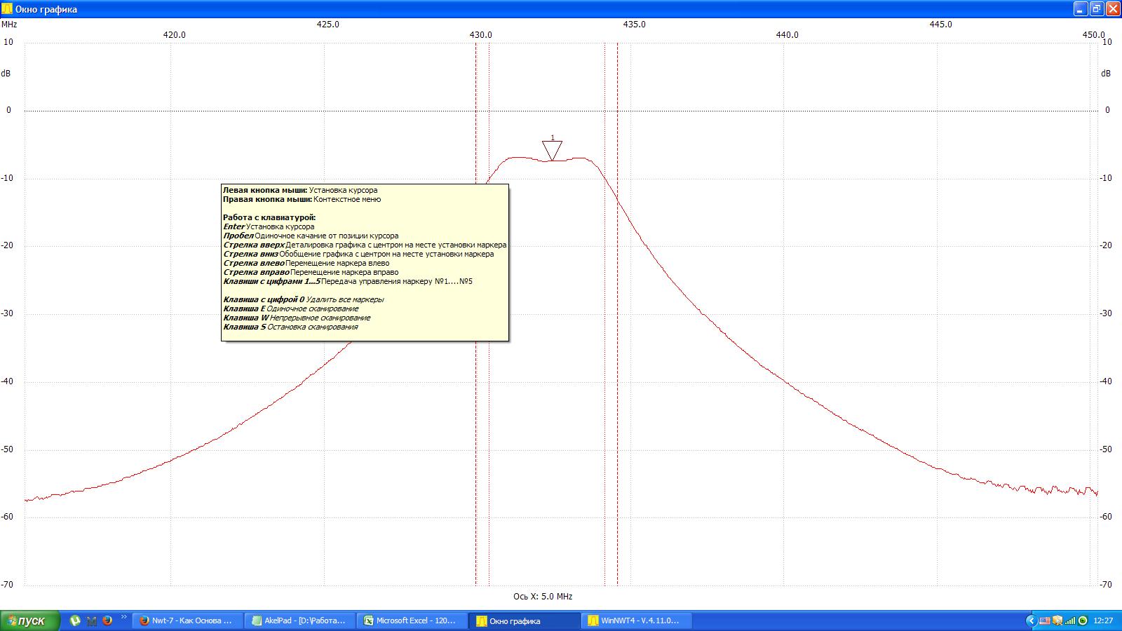Click the package box tray icon
Viewport: 1122px width, 631px height.
click(x=1057, y=620)
